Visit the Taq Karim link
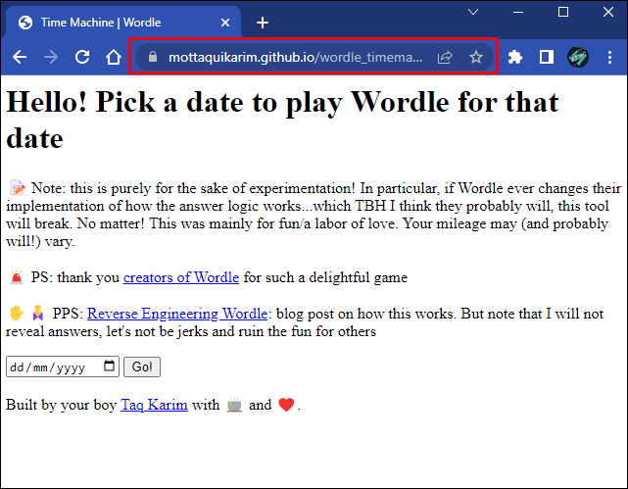Image resolution: width=628 pixels, height=489 pixels. click(154, 405)
